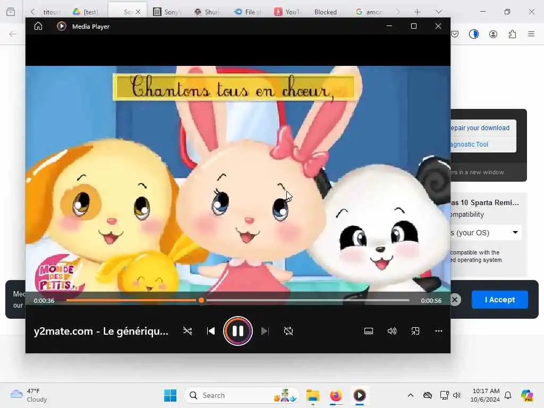Open Copilot taskbar icon
The height and width of the screenshot is (408, 544).
pos(527,395)
